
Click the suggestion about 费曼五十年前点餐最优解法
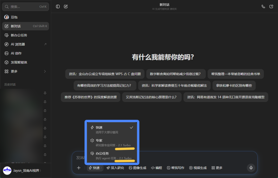tap(174, 86)
